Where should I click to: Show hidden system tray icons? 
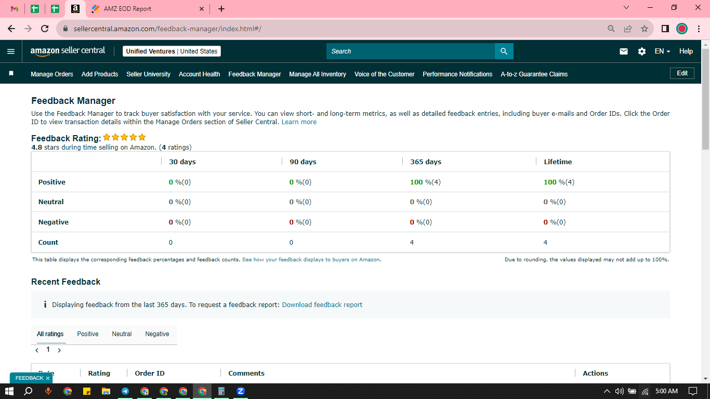(x=607, y=391)
